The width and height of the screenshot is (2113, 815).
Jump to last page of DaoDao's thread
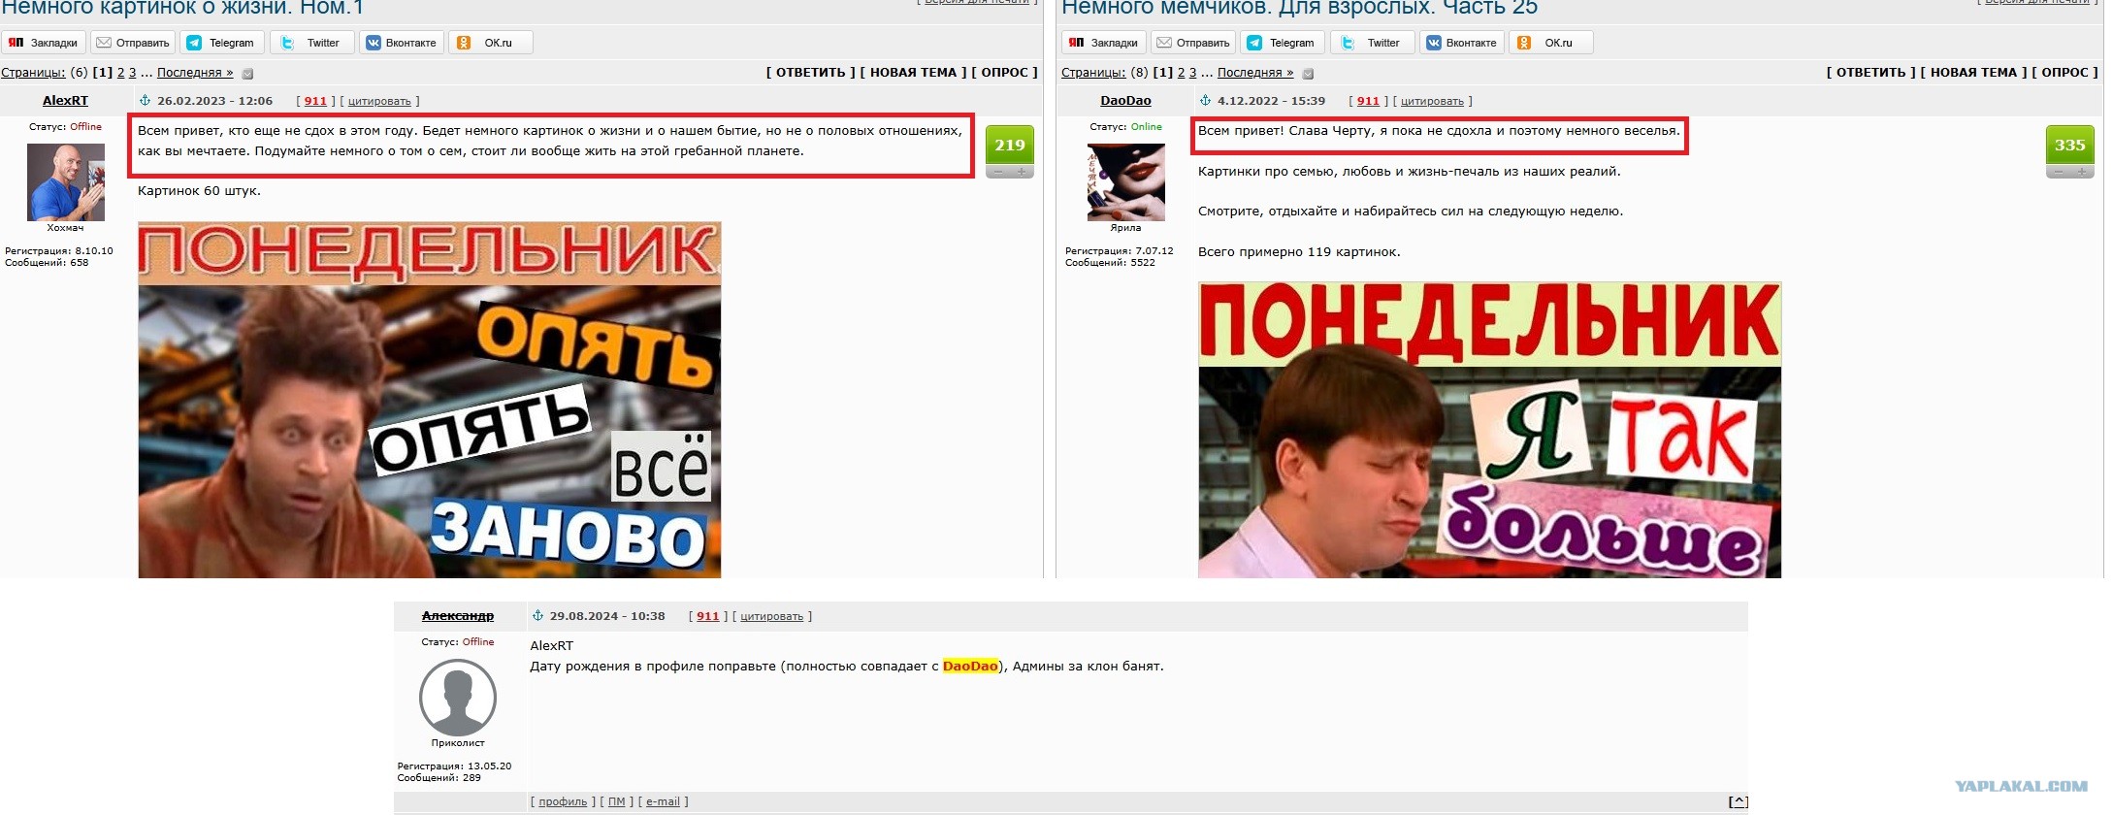(1255, 73)
